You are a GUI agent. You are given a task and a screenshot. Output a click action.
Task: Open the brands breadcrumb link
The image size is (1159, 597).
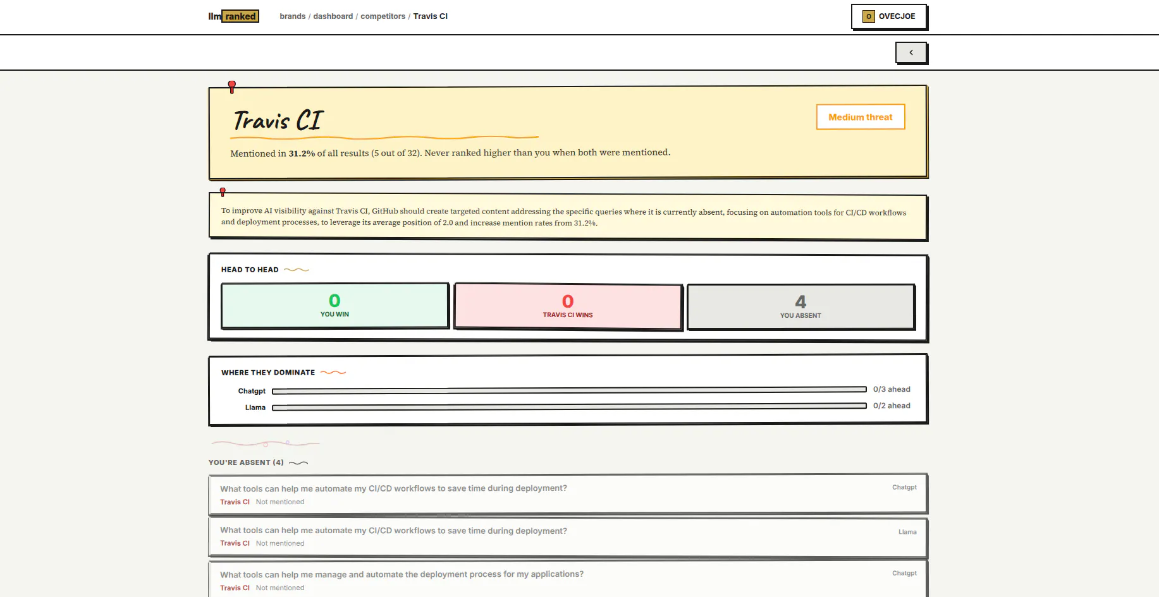coord(292,16)
